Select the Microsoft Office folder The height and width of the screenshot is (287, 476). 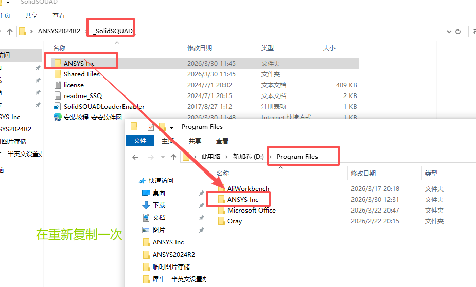click(247, 211)
